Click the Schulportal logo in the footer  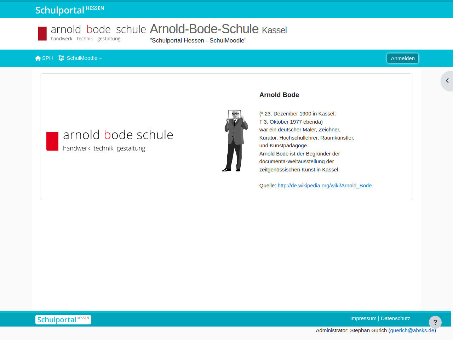point(63,319)
